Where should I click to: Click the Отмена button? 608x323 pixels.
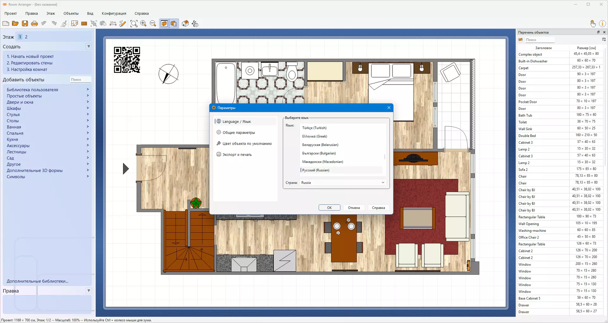(x=354, y=208)
